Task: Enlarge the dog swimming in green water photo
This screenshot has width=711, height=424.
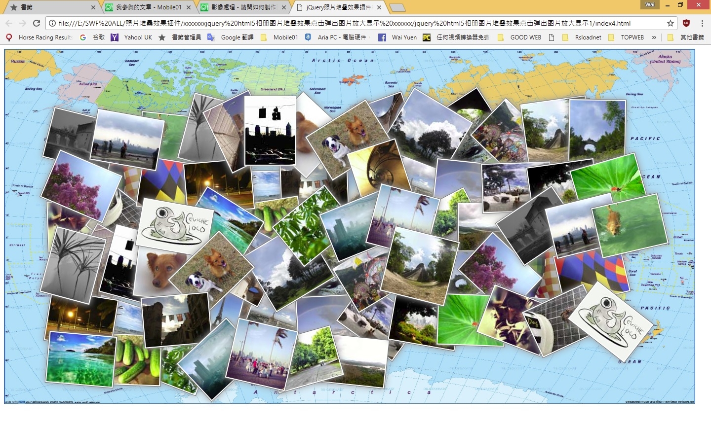Action: pos(629,226)
